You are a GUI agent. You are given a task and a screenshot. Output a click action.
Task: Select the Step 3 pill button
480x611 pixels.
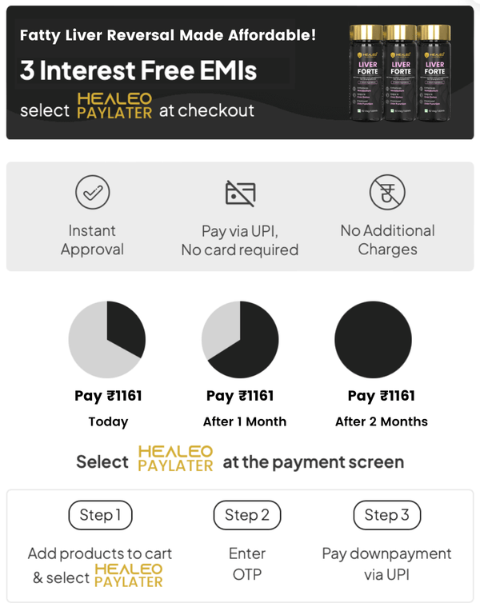coord(386,515)
